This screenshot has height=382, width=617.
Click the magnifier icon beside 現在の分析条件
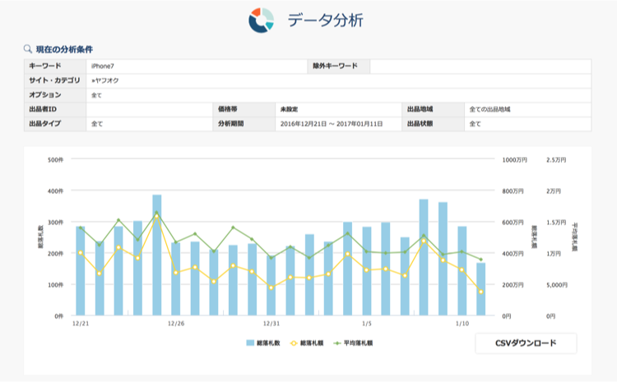coord(28,48)
